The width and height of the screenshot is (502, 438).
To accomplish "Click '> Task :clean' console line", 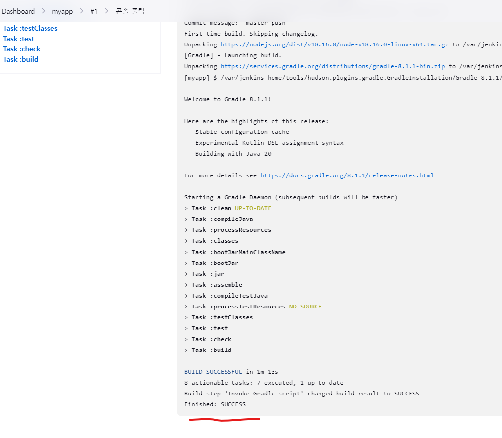I will click(208, 208).
